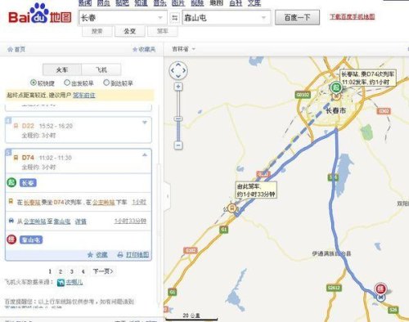Switch to the 飞机 flight tab

point(101,69)
